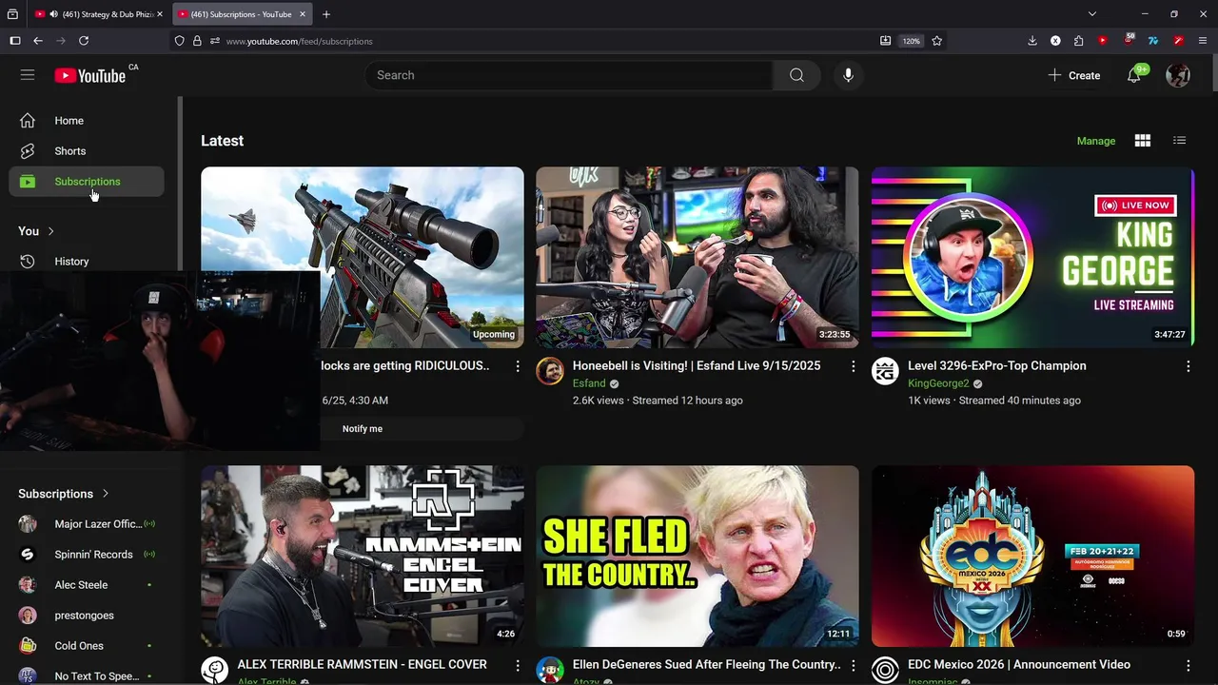
Task: Open Honeebell is Visiting video title
Action: (x=697, y=366)
